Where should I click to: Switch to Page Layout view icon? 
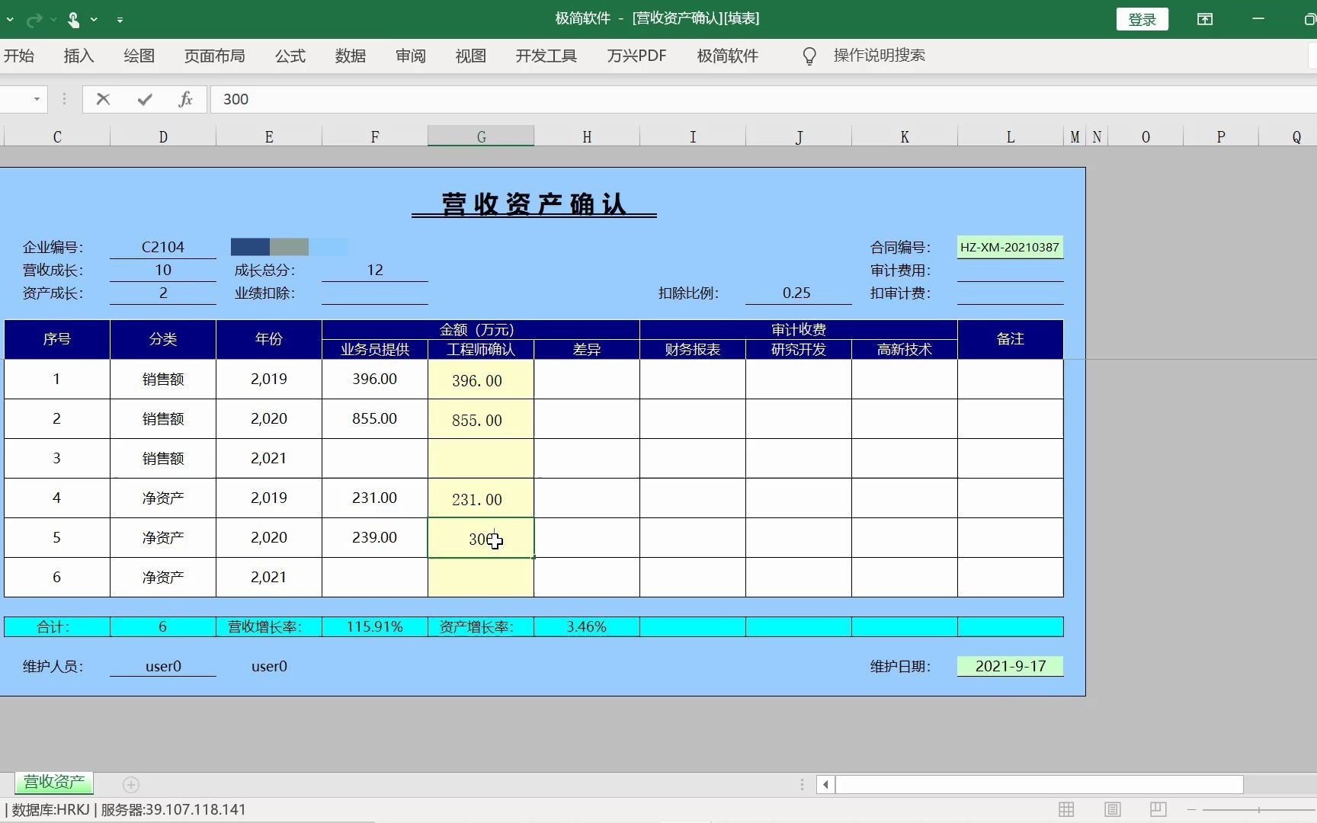[1112, 809]
